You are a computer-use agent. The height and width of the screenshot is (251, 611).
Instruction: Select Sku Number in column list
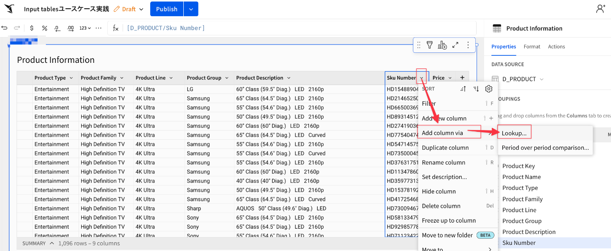point(519,243)
